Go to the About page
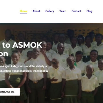 click(36, 11)
